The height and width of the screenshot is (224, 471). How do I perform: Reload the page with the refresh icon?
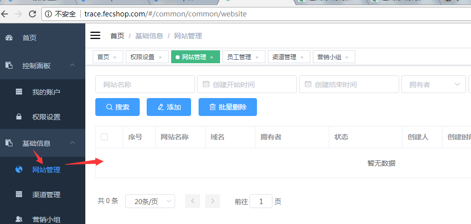point(32,14)
